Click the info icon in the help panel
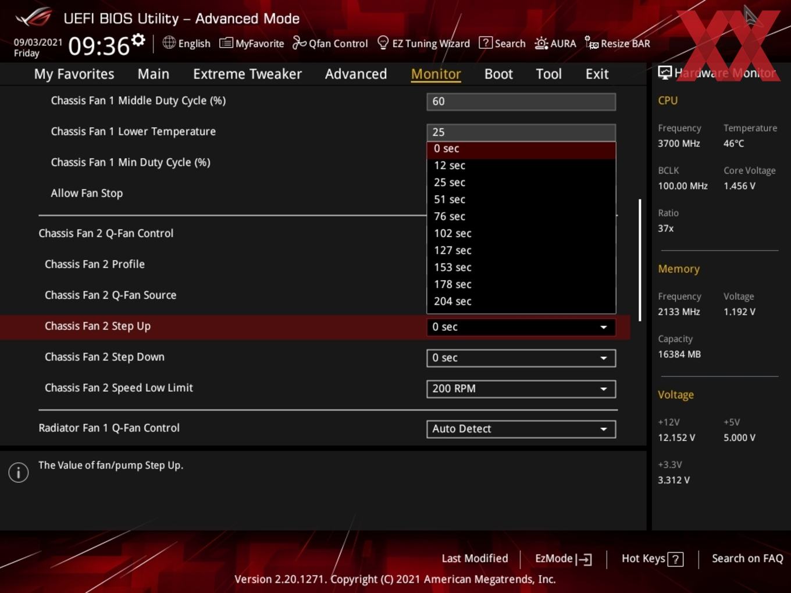The image size is (791, 593). [19, 473]
